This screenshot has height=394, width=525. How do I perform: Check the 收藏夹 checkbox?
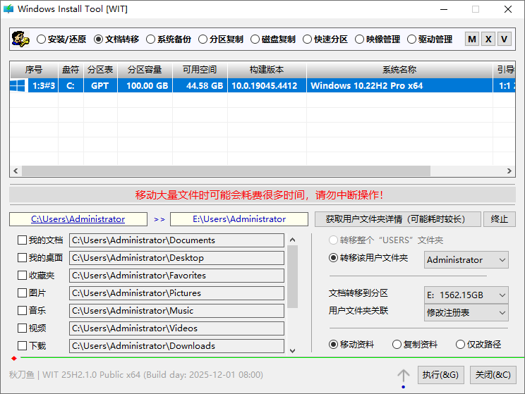22,276
